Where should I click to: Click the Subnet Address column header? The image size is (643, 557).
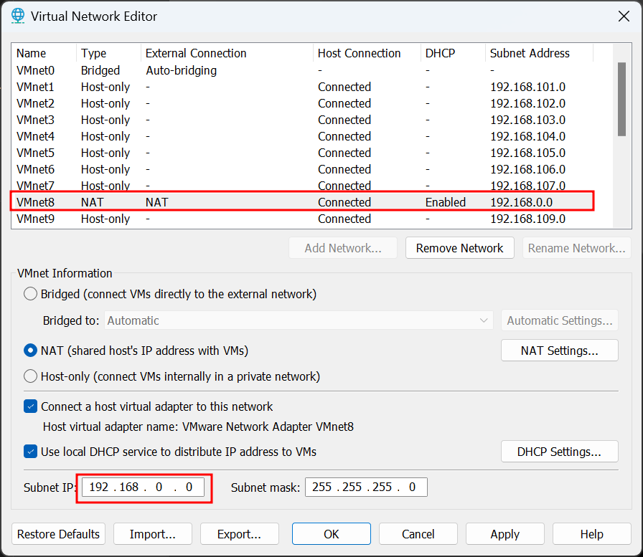click(539, 53)
